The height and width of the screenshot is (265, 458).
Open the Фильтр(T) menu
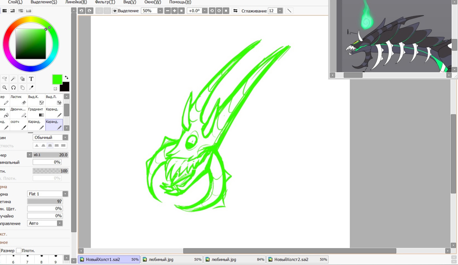point(105,2)
